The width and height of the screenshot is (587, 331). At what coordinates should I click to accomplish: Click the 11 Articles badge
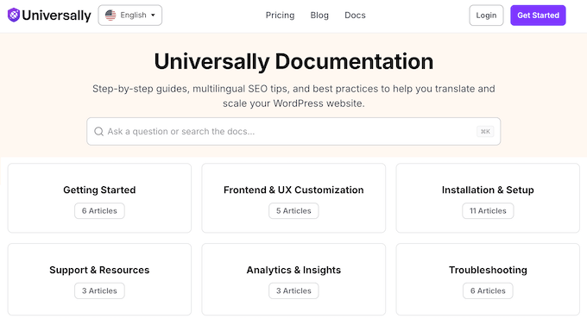[488, 211]
